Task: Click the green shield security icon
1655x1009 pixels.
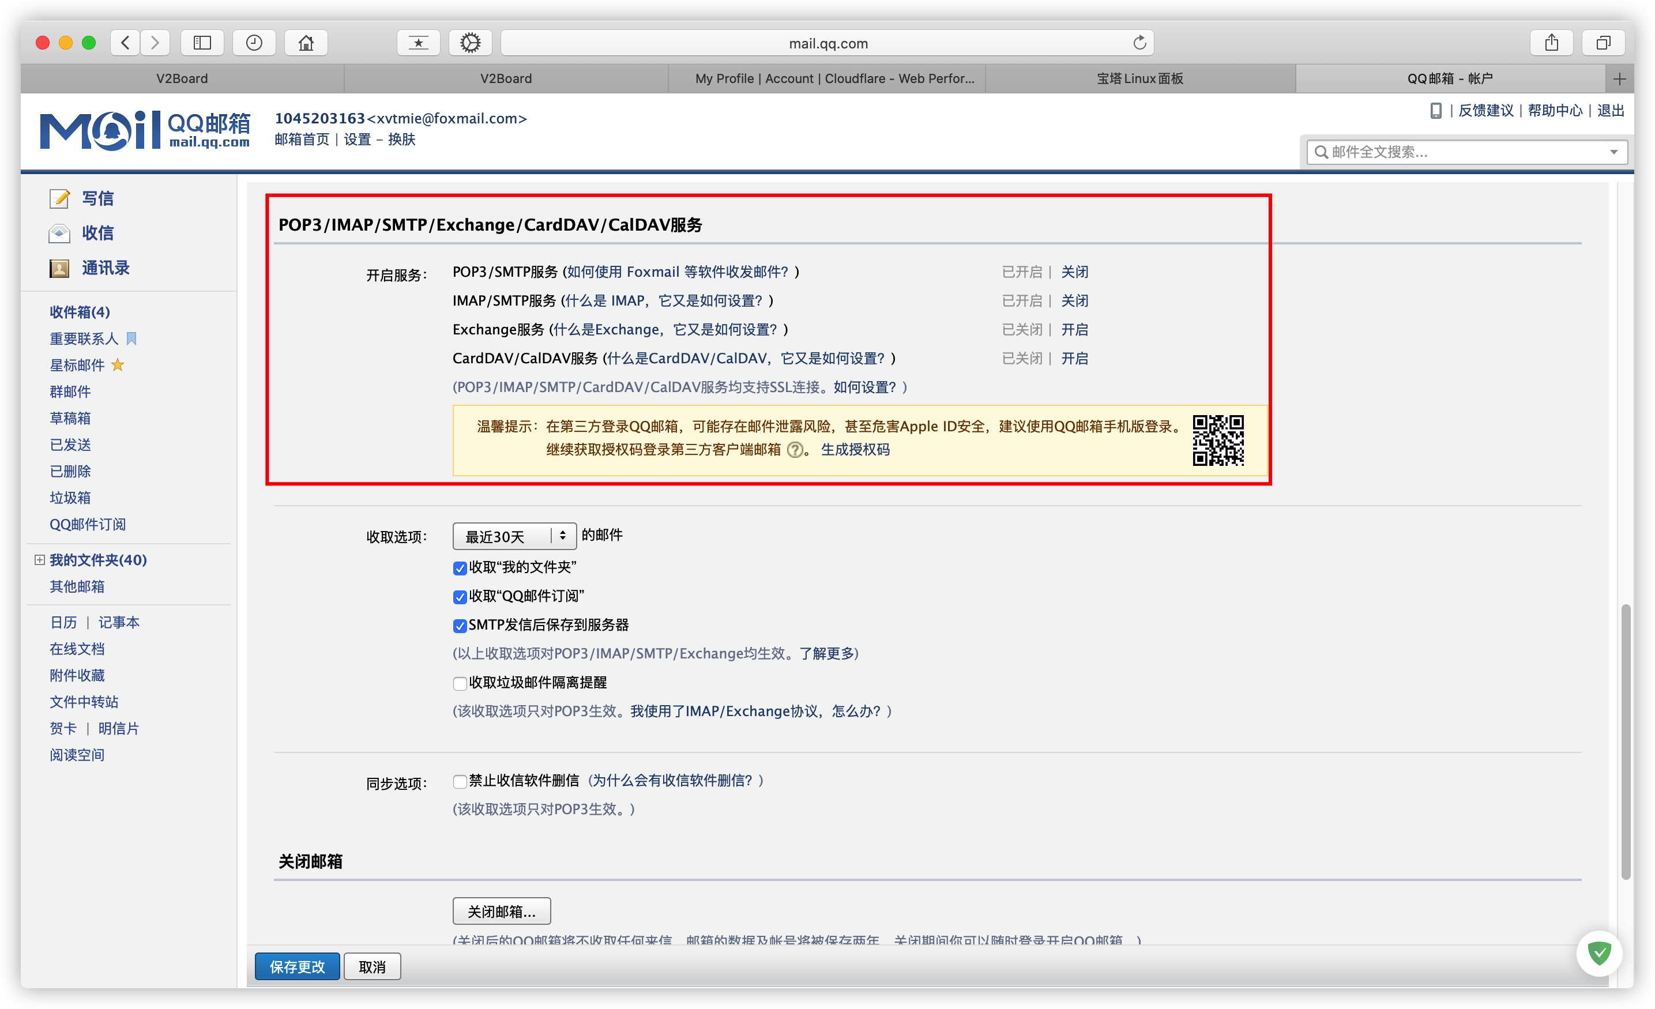Action: click(x=1599, y=952)
